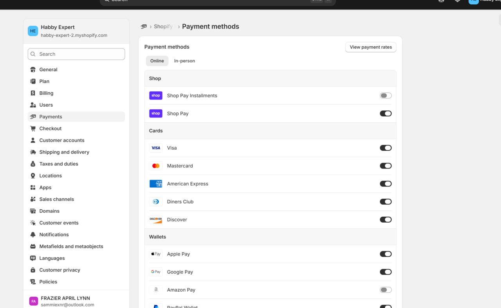Click the Domains icon in sidebar
Viewport: 501px width, 308px height.
(x=33, y=211)
